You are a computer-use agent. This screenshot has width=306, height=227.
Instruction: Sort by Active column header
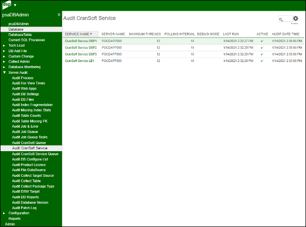[x=262, y=34]
